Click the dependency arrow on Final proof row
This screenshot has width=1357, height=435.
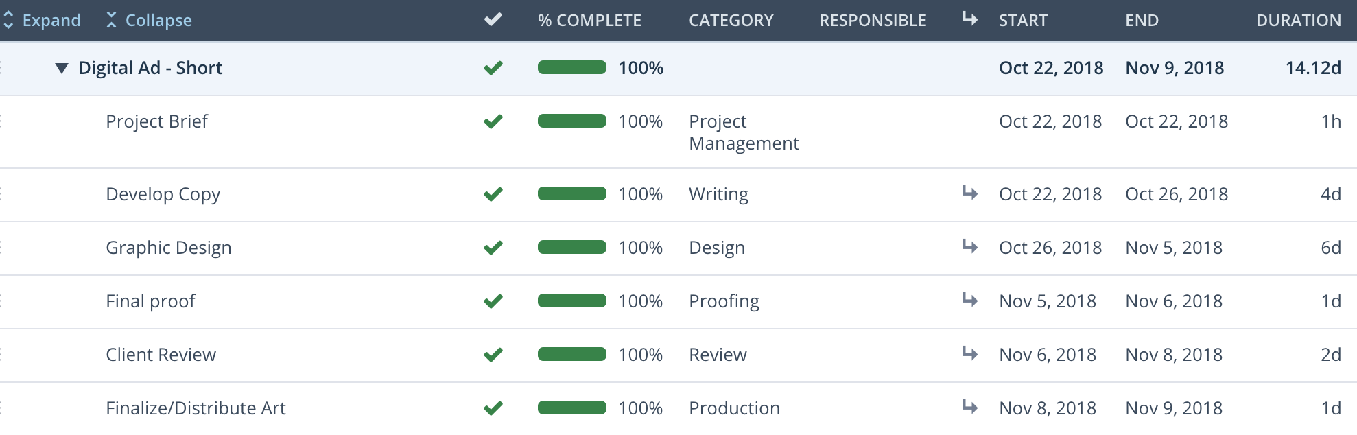(969, 300)
